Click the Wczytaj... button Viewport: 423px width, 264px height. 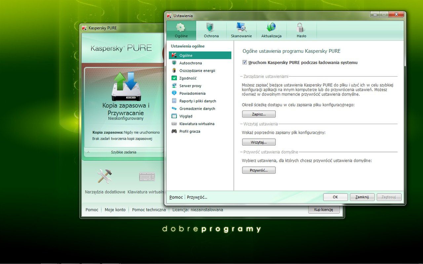tap(259, 142)
